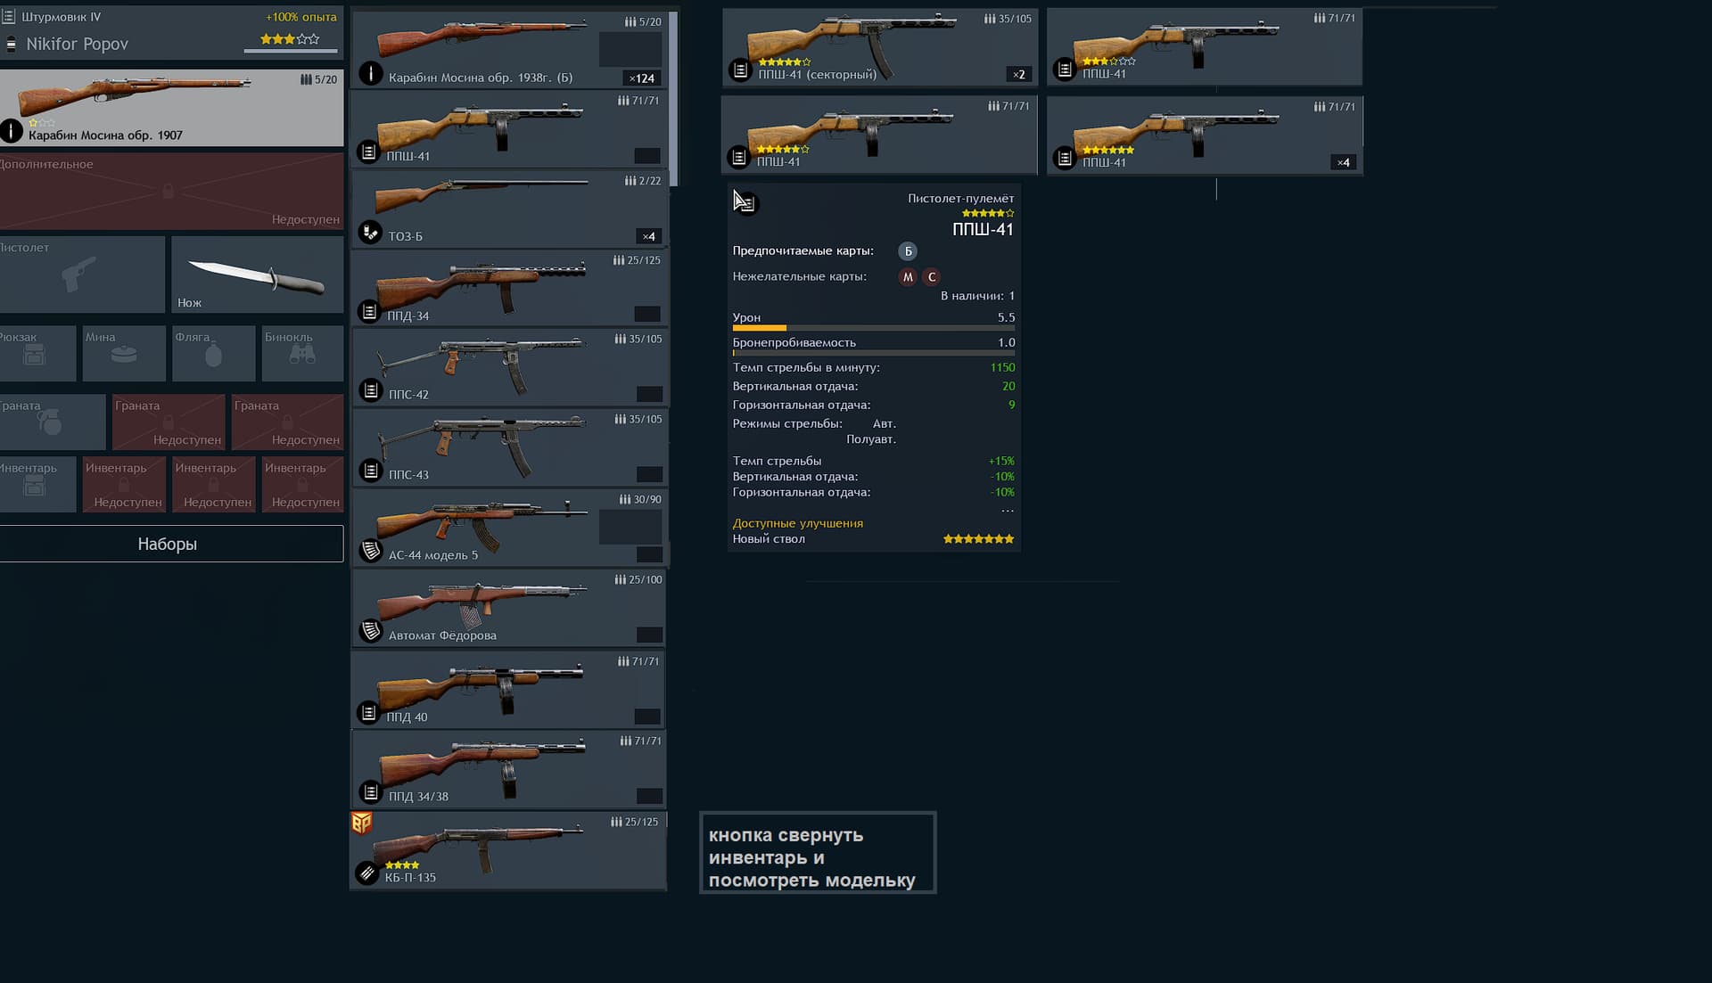This screenshot has width=1712, height=983.
Task: Click the binoculars slot icon
Action: click(302, 354)
